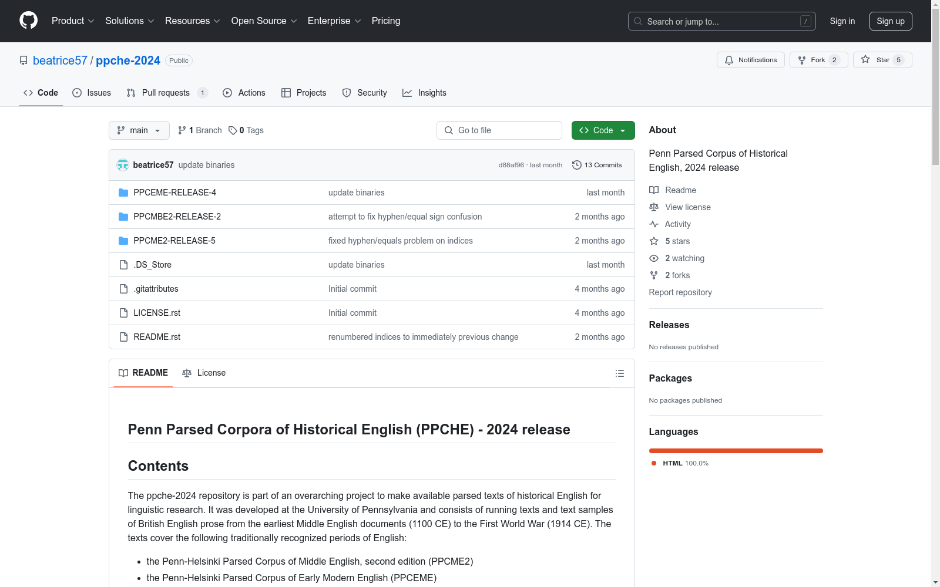Viewport: 940px width, 587px height.
Task: Open commit d88af96
Action: pos(511,165)
